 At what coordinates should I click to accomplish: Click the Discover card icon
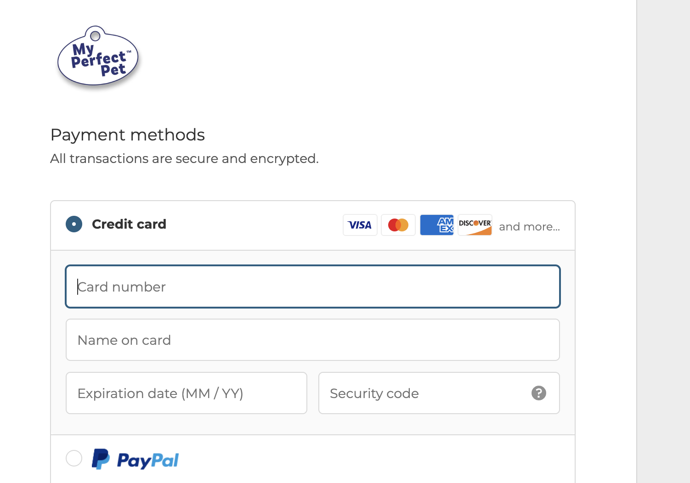pyautogui.click(x=475, y=225)
